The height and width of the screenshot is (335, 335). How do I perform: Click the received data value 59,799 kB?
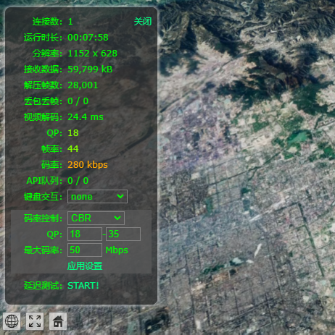click(90, 69)
